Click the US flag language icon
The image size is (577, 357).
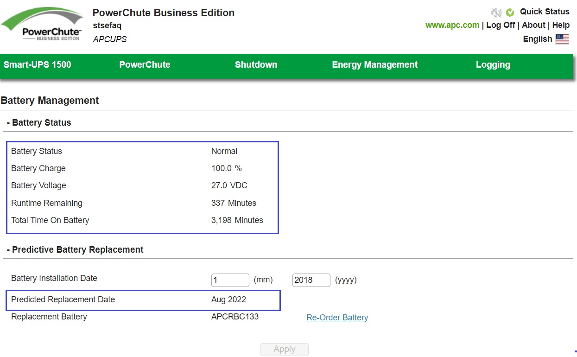(x=562, y=39)
